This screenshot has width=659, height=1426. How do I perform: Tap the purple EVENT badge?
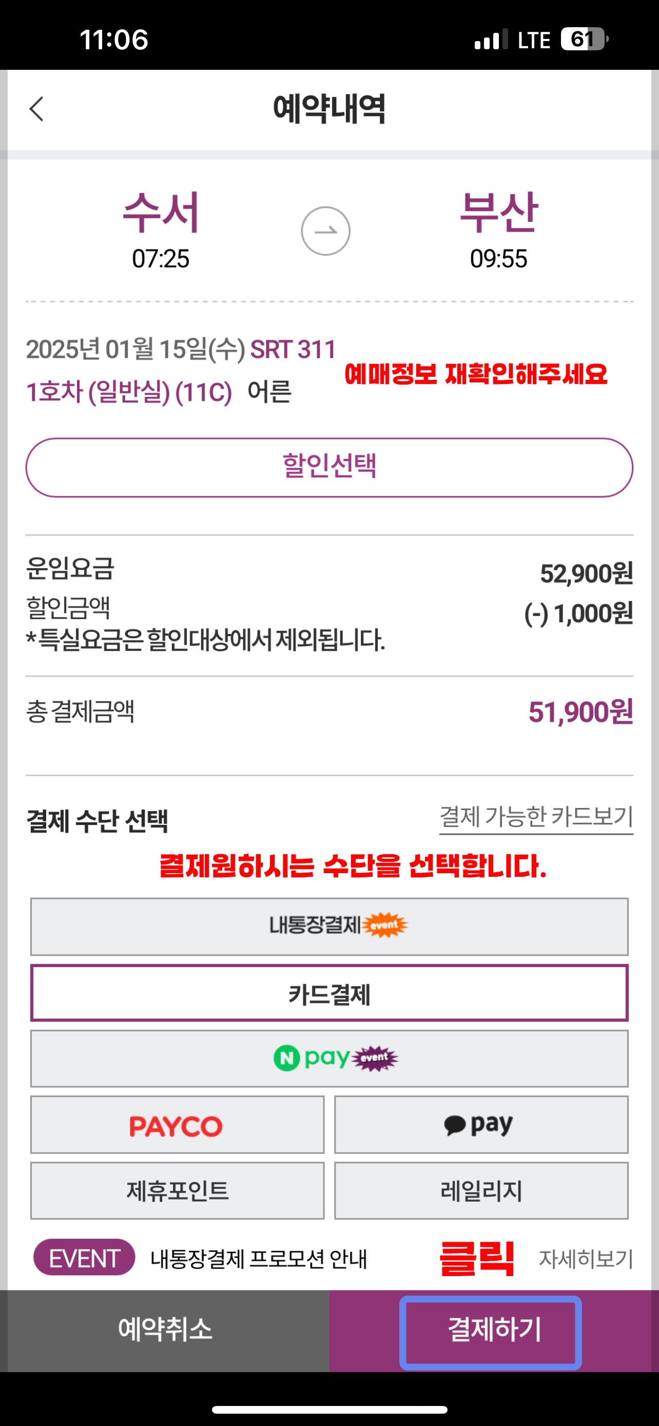(x=84, y=1258)
